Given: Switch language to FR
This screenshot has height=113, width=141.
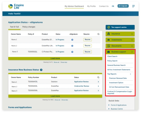Looking at the screenshot, I should [113, 6].
